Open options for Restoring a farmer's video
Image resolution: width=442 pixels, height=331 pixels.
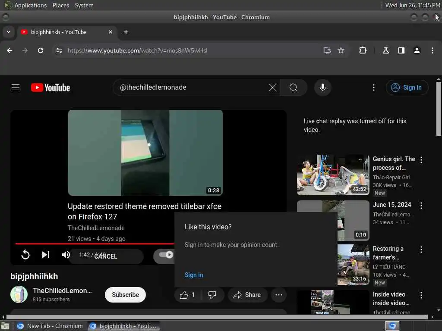click(x=421, y=250)
